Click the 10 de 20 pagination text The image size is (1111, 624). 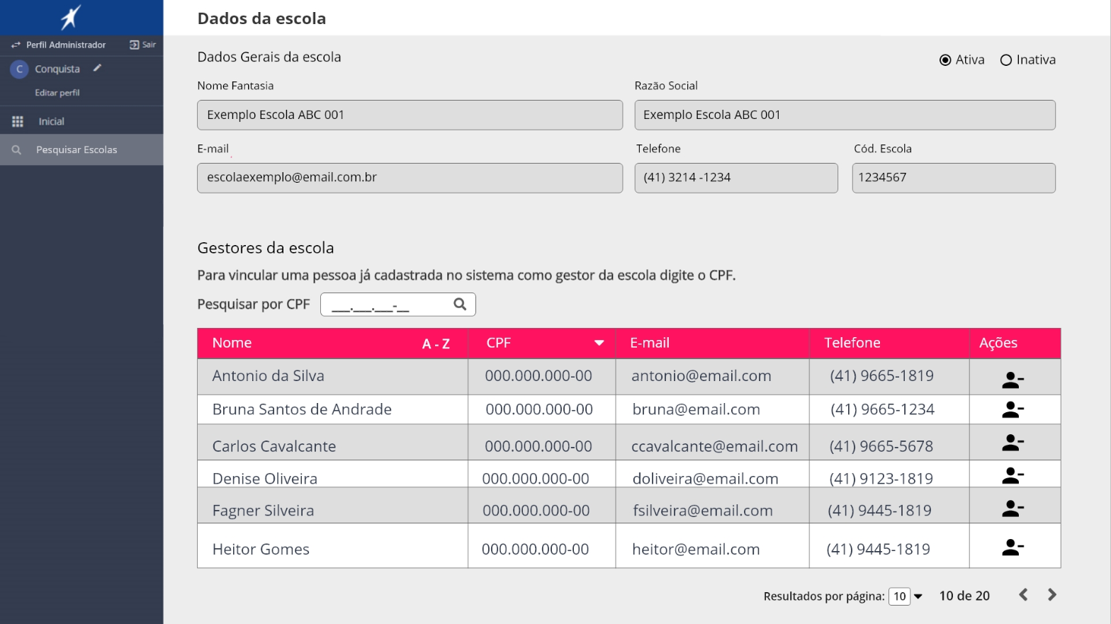[x=964, y=596]
